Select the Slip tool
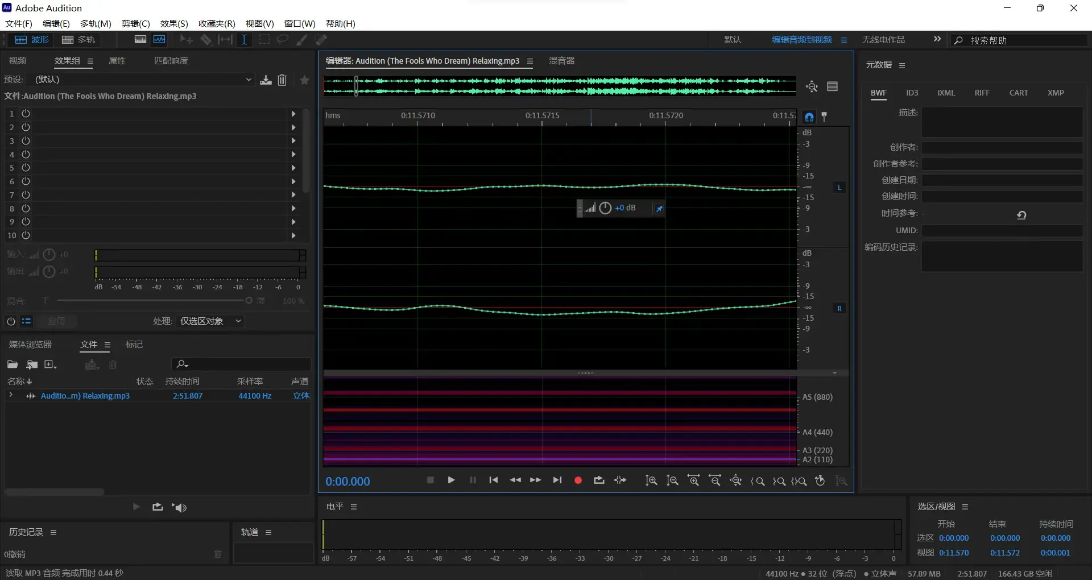The height and width of the screenshot is (580, 1092). pos(225,40)
